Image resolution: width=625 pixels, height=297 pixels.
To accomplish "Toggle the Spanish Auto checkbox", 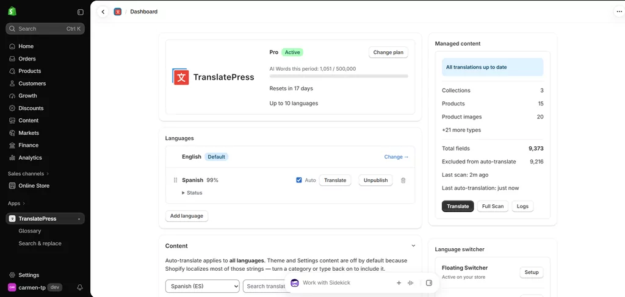I will pos(299,181).
